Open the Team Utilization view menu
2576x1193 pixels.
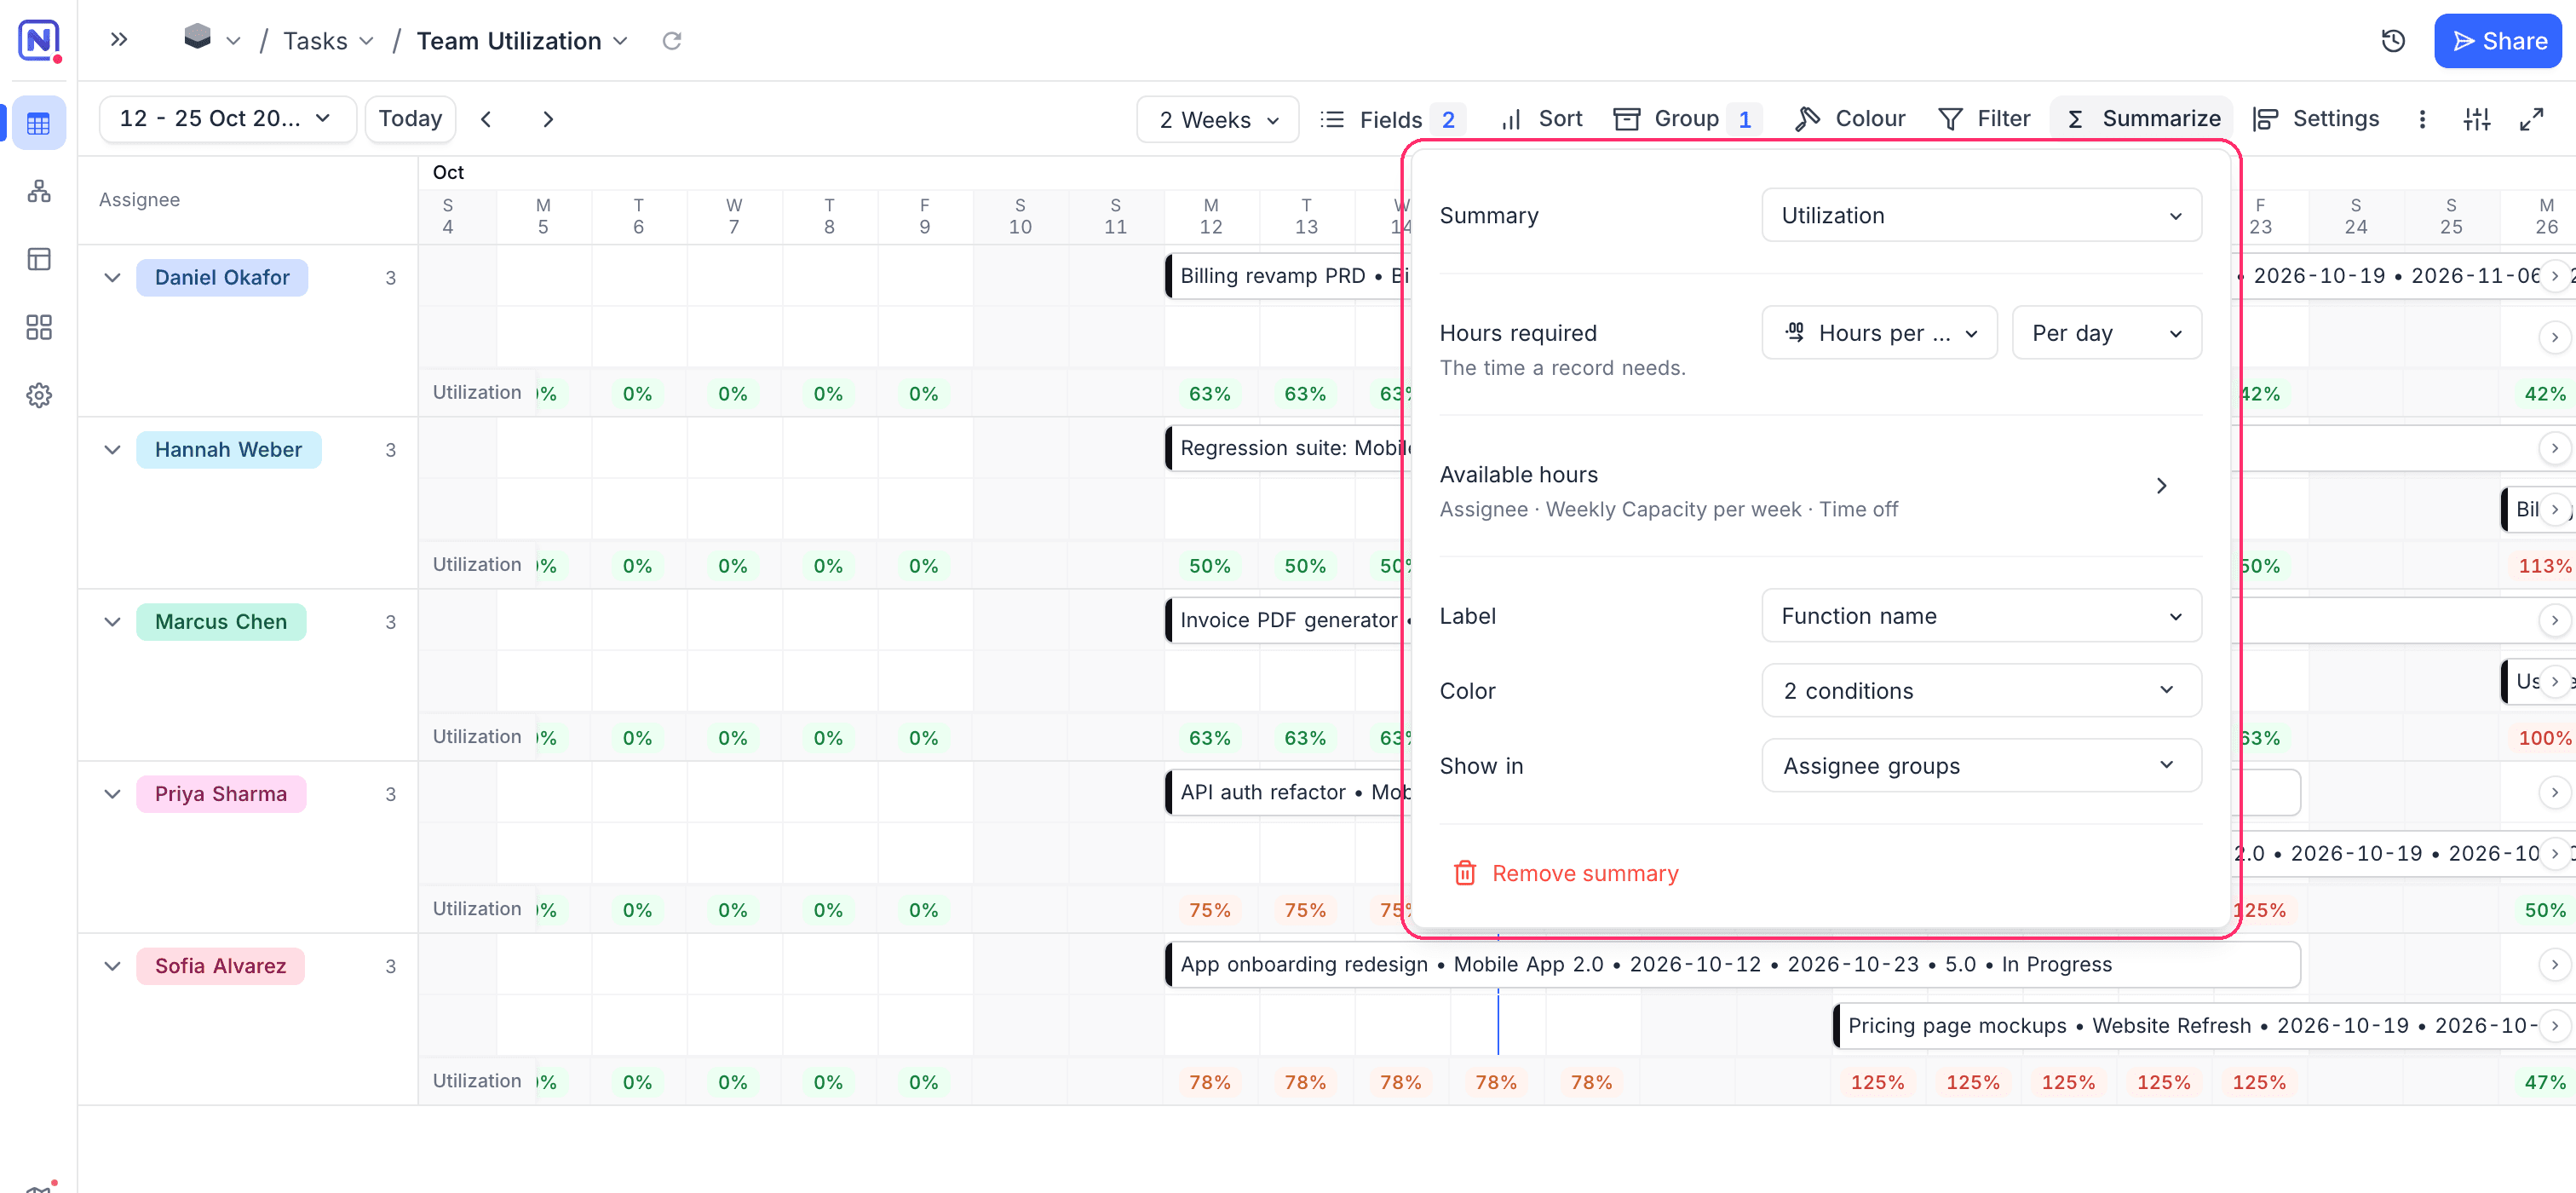pos(522,41)
